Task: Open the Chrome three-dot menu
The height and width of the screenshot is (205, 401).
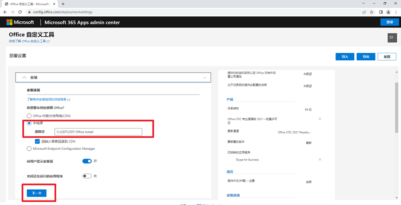Action: pos(395,12)
